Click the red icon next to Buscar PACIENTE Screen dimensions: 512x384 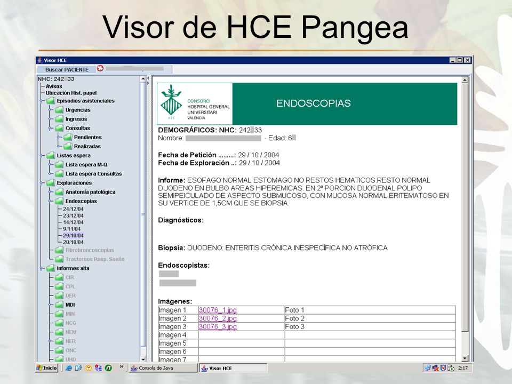point(100,68)
